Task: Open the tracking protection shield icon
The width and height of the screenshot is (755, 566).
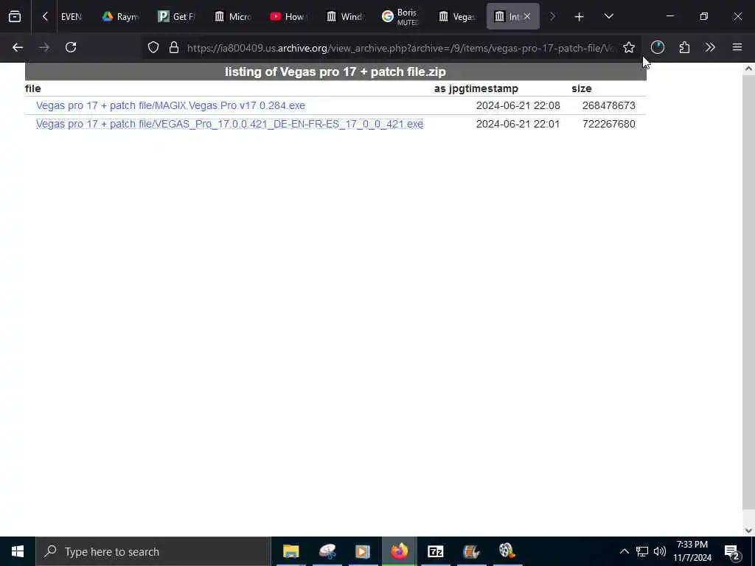Action: (x=153, y=47)
